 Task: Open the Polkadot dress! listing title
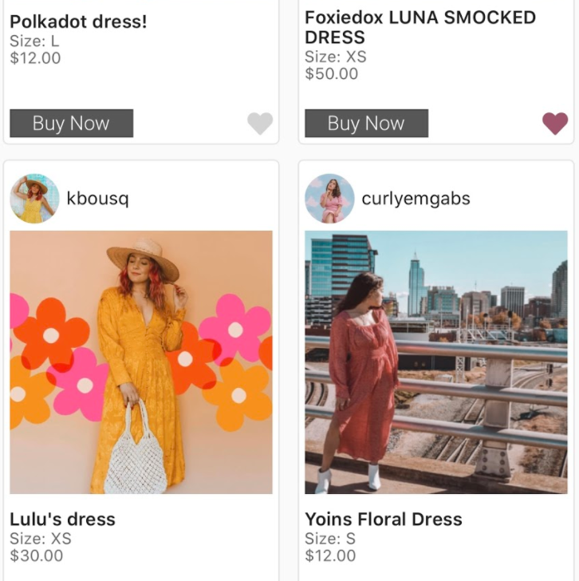(x=78, y=22)
